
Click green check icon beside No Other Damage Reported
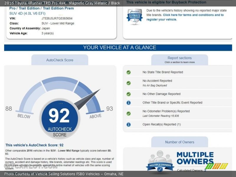click(x=129, y=94)
